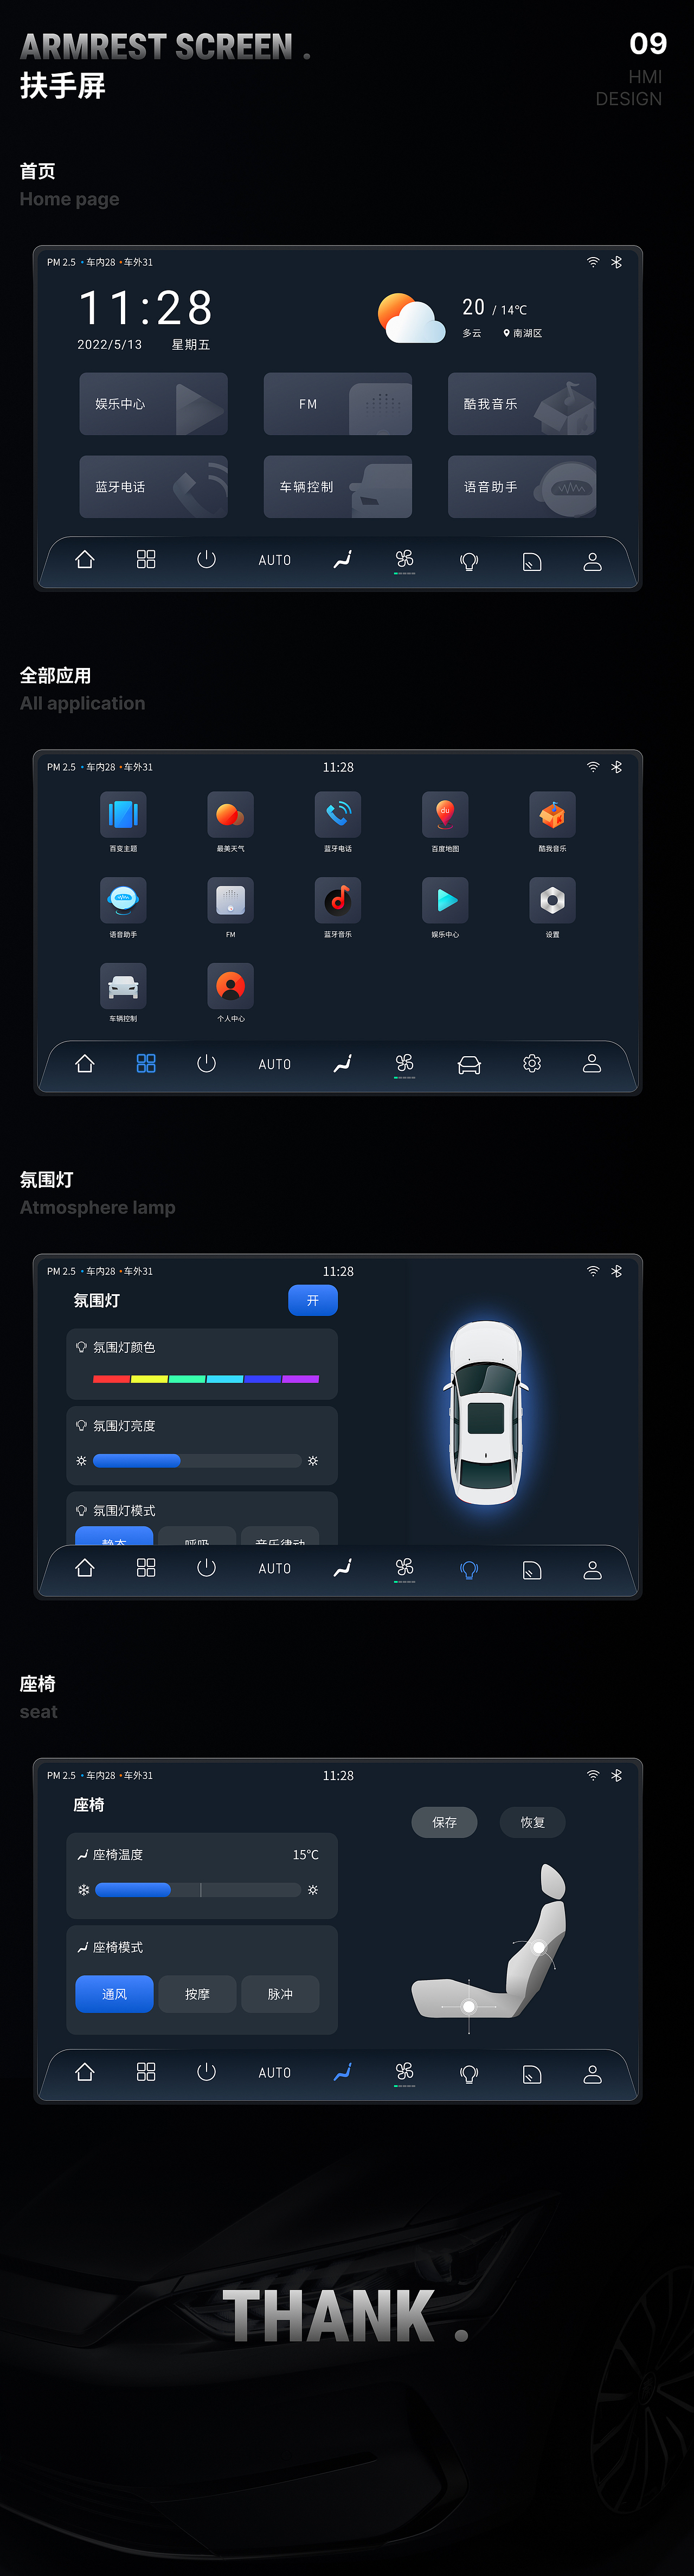This screenshot has width=694, height=2576.
Task: Open the 蓝牙音乐 app icon
Action: (338, 900)
